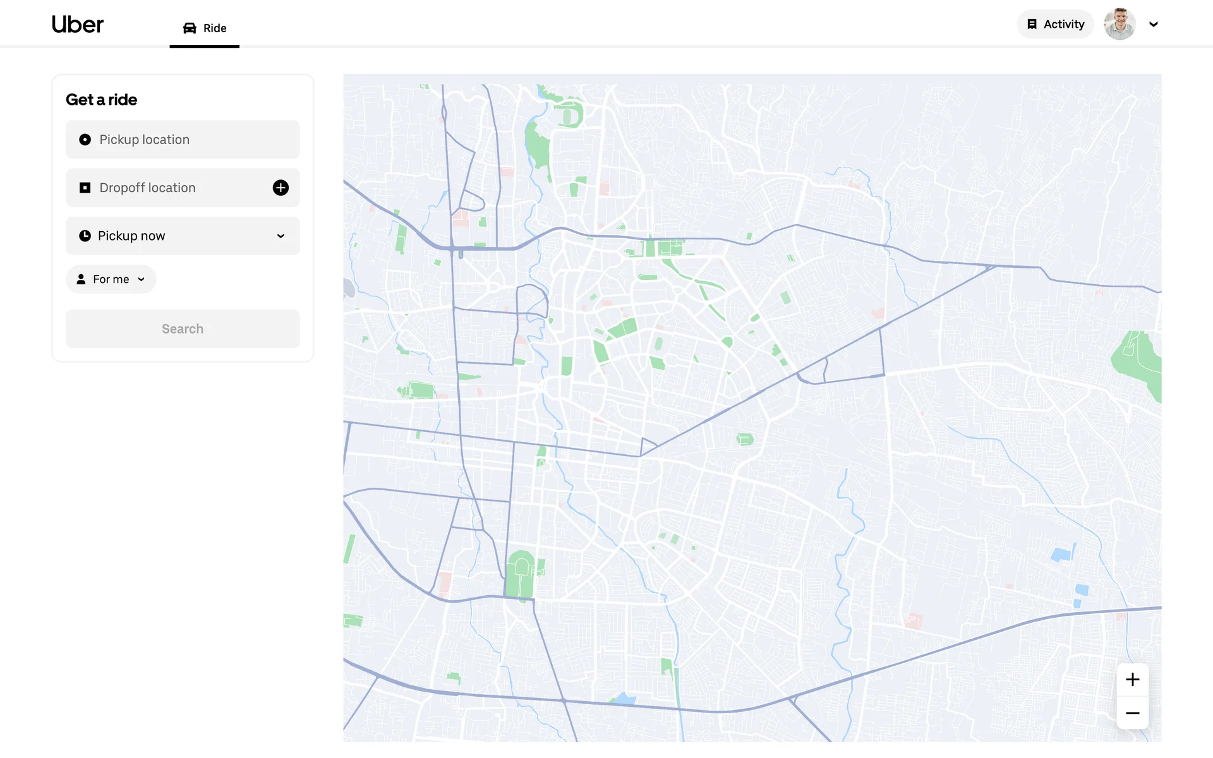Click the Uber logo
1213x758 pixels.
pyautogui.click(x=77, y=25)
